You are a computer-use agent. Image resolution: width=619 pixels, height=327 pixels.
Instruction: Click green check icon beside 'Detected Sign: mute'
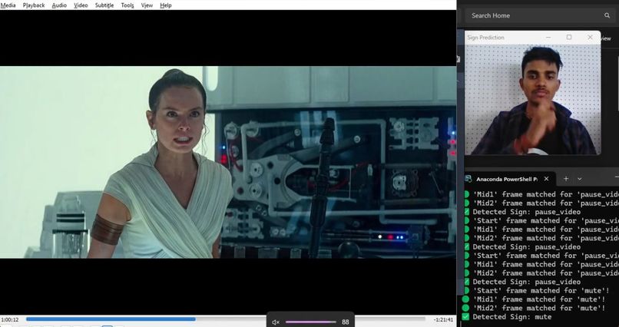coord(466,317)
